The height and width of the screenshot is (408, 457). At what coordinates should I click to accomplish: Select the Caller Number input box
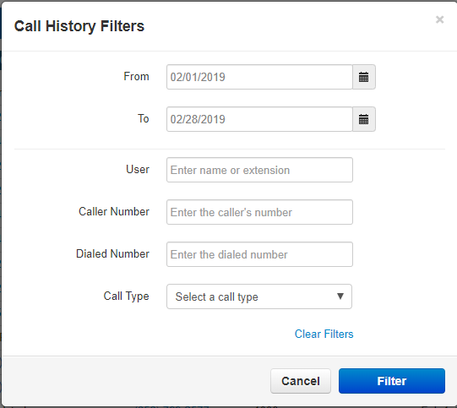[259, 212]
